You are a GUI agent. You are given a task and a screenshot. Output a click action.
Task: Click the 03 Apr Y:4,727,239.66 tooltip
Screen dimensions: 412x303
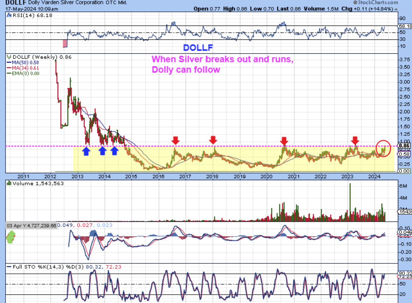32,225
